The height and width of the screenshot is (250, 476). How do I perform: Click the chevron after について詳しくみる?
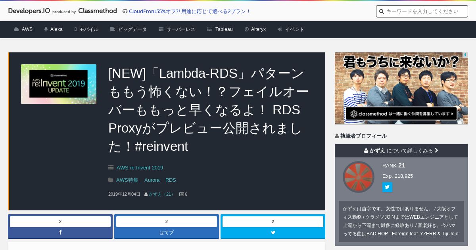click(437, 150)
